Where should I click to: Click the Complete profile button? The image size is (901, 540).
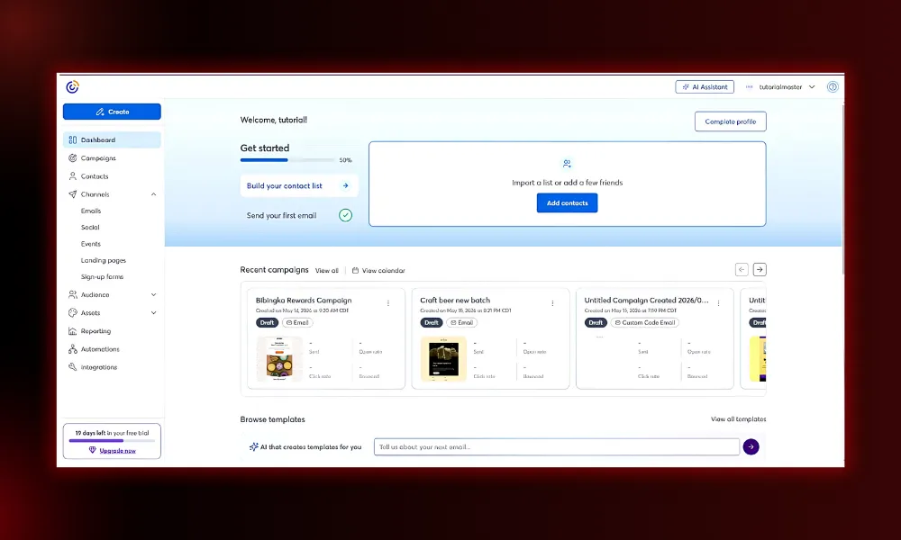[x=731, y=121]
